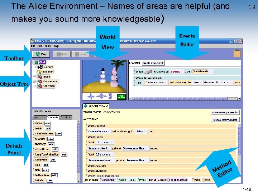
Task: Click the leftmost camera move arrows control
Action: point(91,96)
